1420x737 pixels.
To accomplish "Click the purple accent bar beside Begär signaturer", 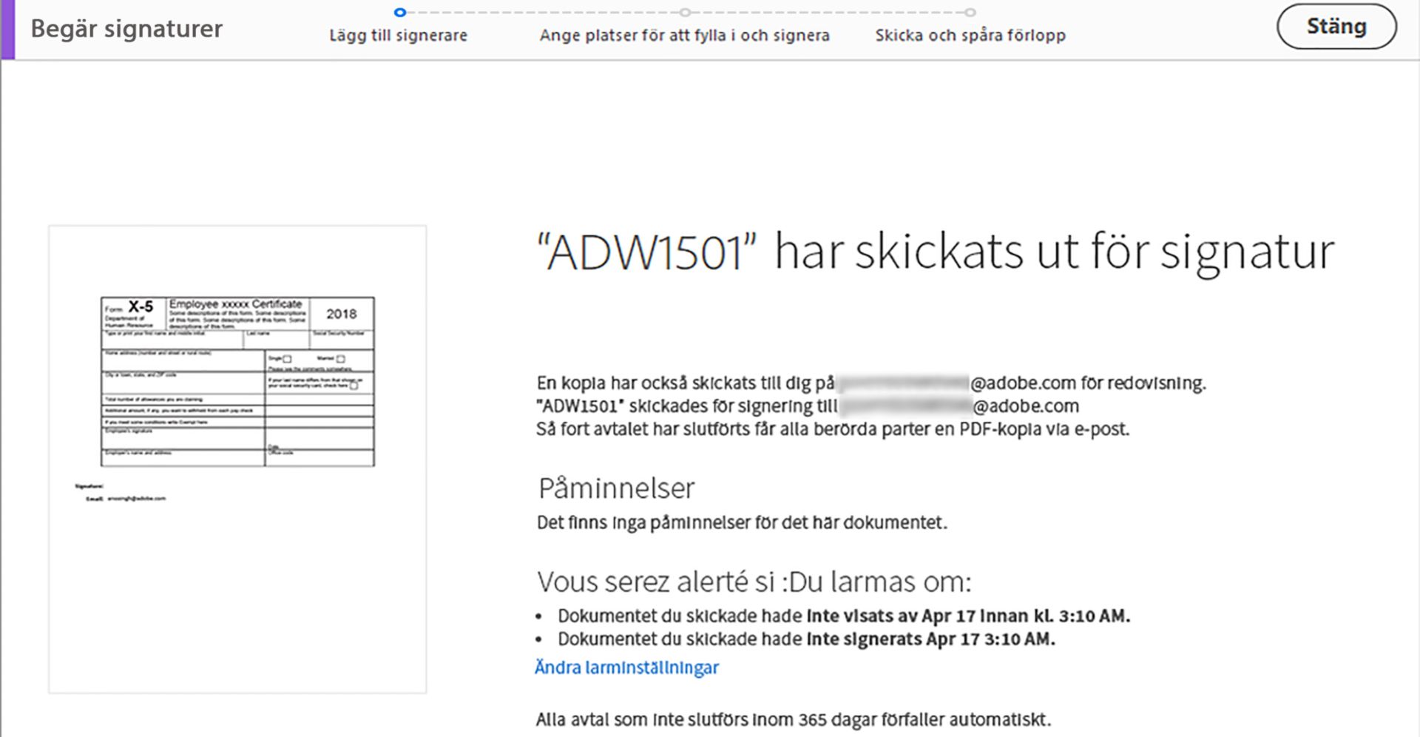I will click(6, 30).
